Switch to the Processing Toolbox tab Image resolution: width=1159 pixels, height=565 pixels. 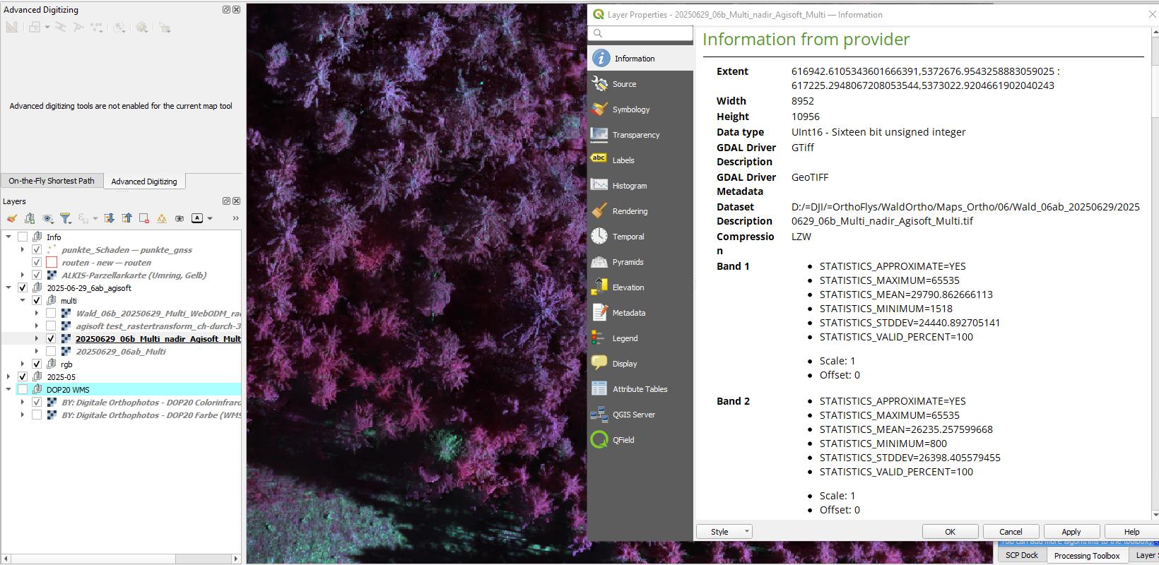point(1087,556)
